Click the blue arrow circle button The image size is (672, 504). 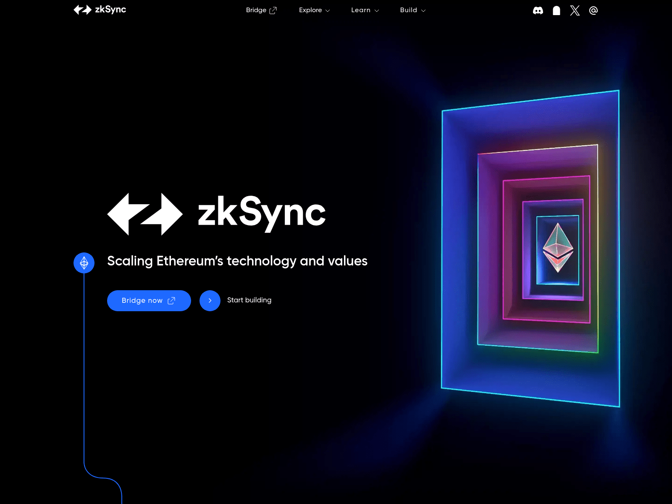click(x=210, y=301)
